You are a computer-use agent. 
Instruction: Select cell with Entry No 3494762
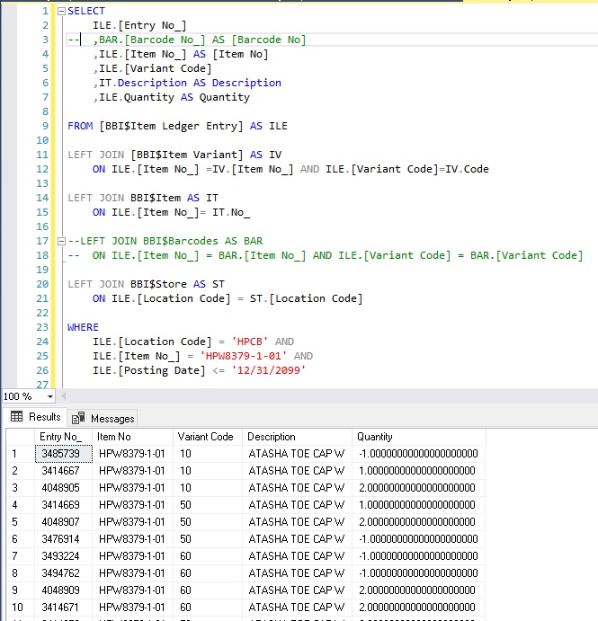click(x=64, y=572)
